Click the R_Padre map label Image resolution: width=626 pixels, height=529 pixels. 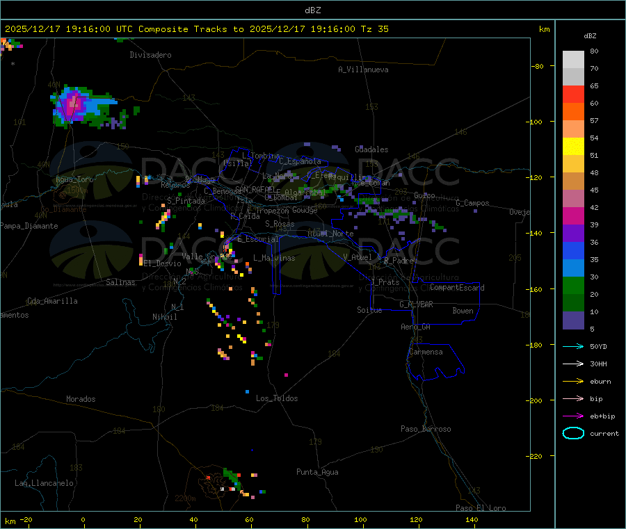[399, 261]
